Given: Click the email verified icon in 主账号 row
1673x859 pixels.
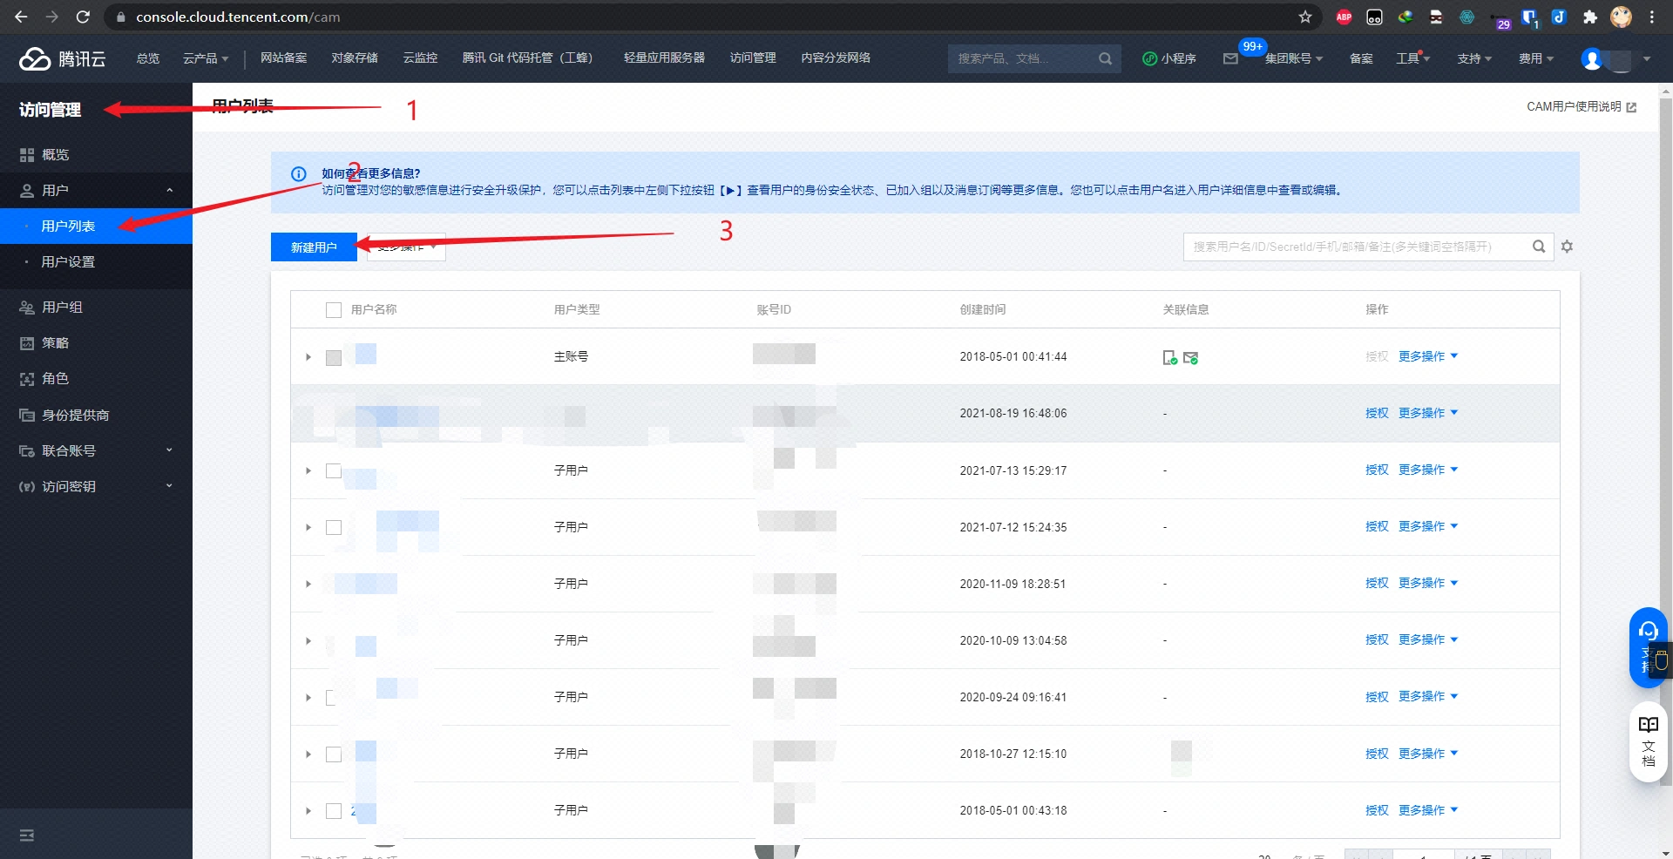Looking at the screenshot, I should point(1190,357).
